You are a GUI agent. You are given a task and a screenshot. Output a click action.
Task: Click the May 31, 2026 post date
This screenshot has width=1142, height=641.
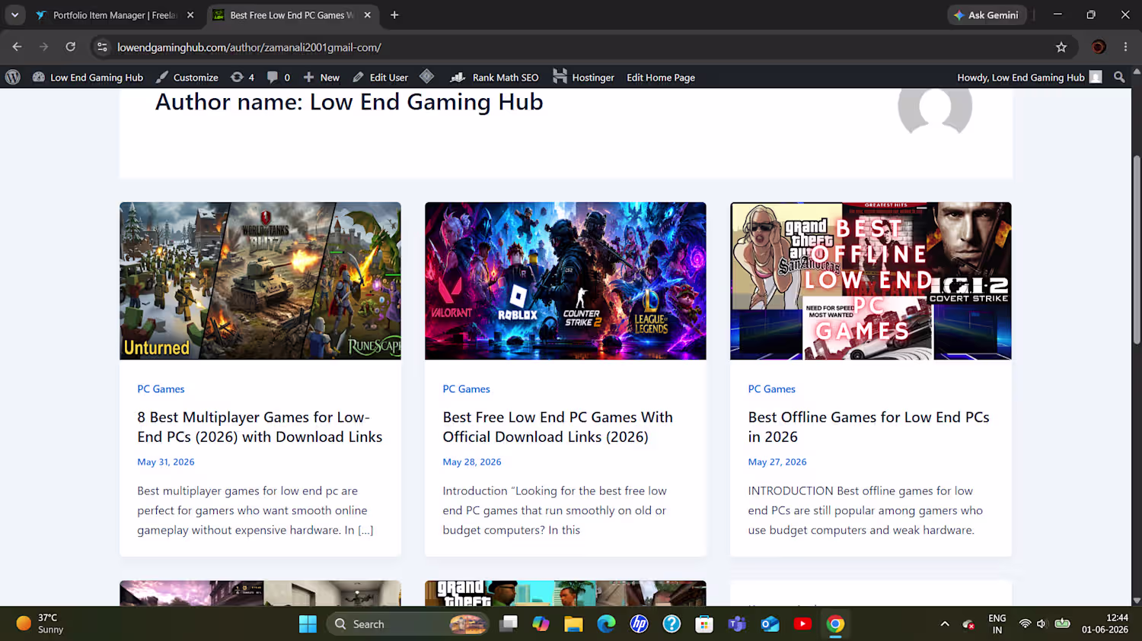tap(166, 462)
